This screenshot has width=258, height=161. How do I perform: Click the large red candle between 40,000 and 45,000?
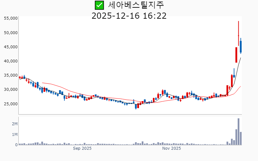tap(236, 55)
